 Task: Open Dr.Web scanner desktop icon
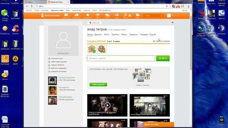pos(5,15)
